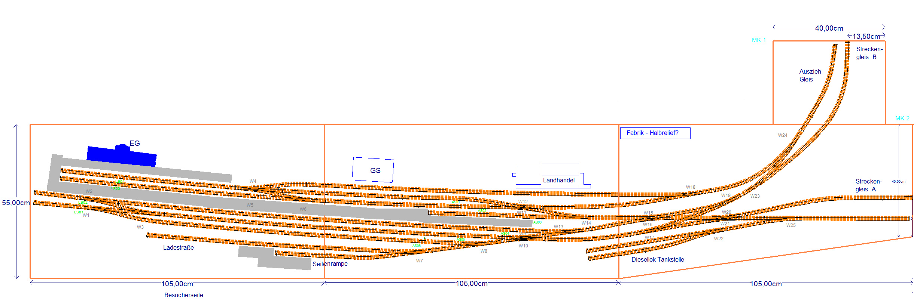917x299 pixels.
Task: Click the Fabrik - Halbrelief? text box
Action: [655, 133]
